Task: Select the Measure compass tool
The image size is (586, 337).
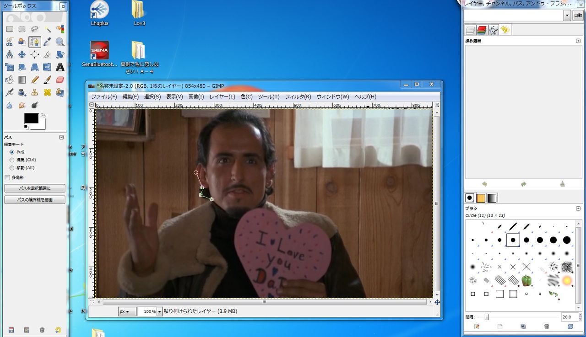Action: [9, 54]
